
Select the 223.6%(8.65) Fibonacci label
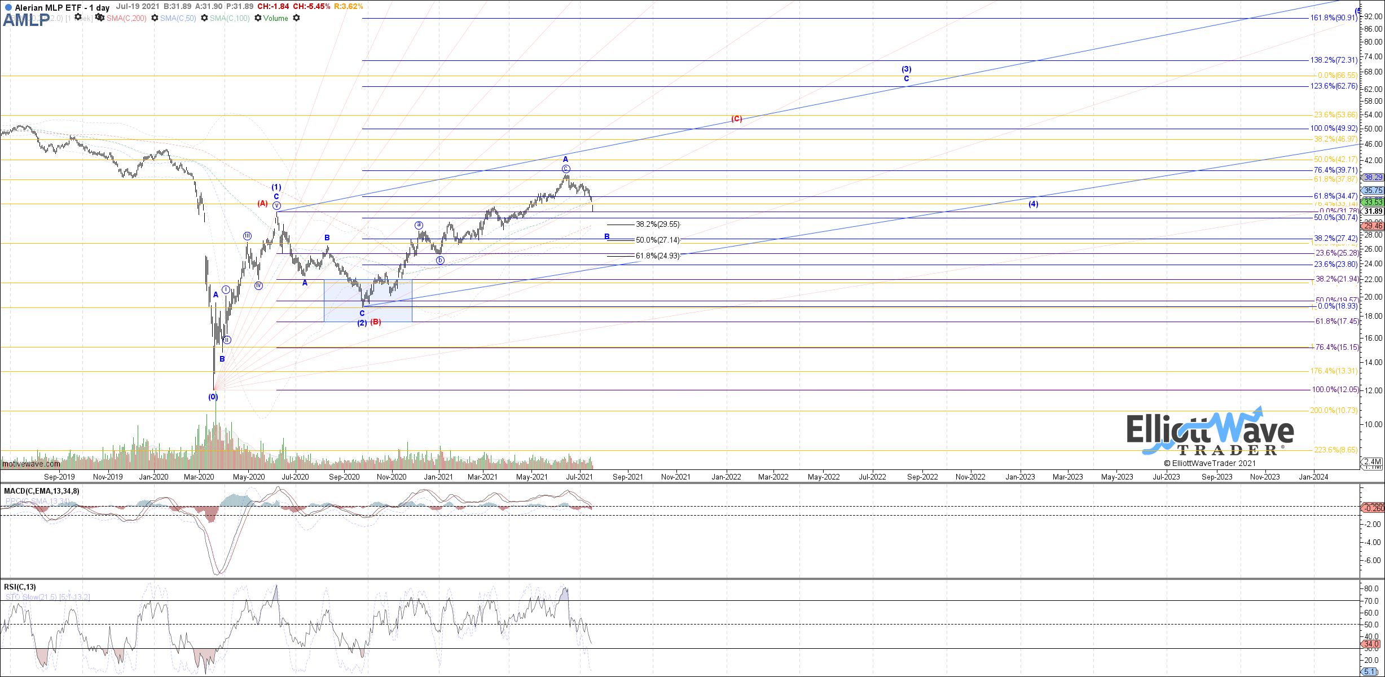coord(1336,450)
